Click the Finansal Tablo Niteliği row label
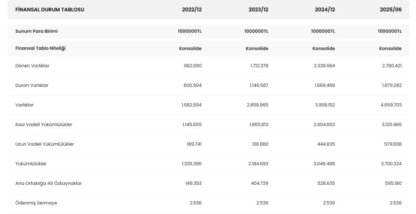Screen dimensions: 416x214 tap(40, 48)
